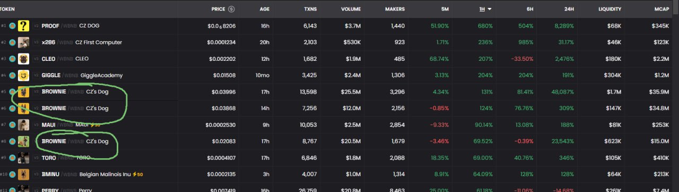Click logo of BROWNIE priced $0.02083

tap(23, 141)
